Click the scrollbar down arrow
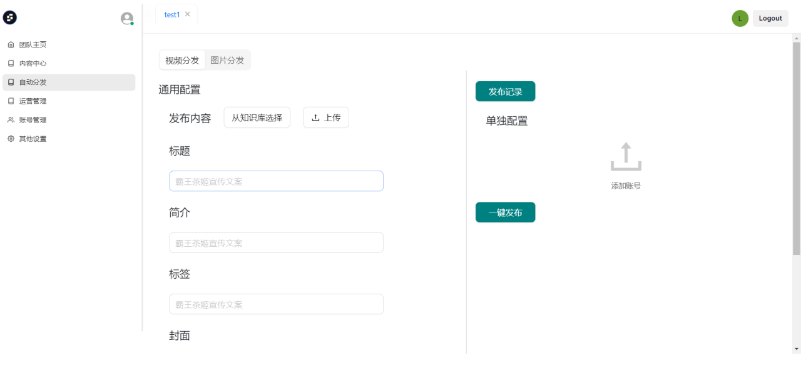 [x=796, y=349]
